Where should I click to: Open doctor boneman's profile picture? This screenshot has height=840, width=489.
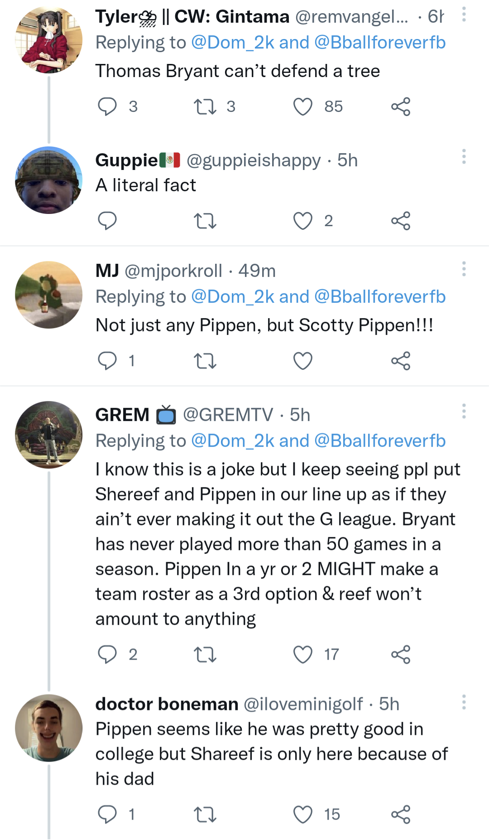coord(49,728)
